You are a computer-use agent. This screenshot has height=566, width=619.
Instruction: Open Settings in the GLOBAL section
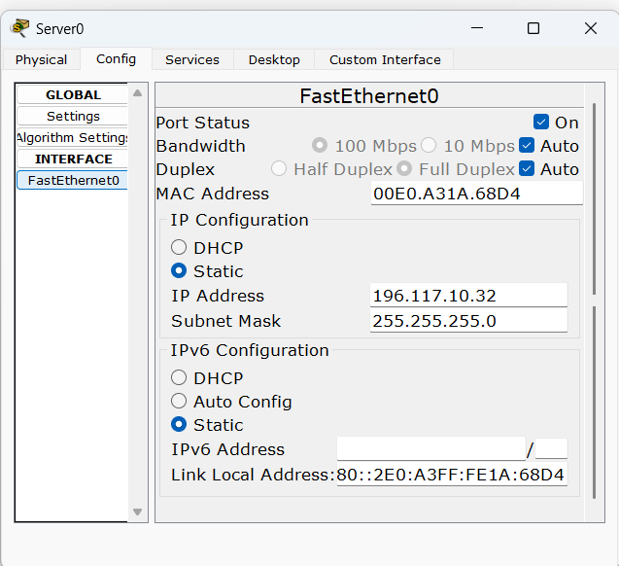(73, 117)
